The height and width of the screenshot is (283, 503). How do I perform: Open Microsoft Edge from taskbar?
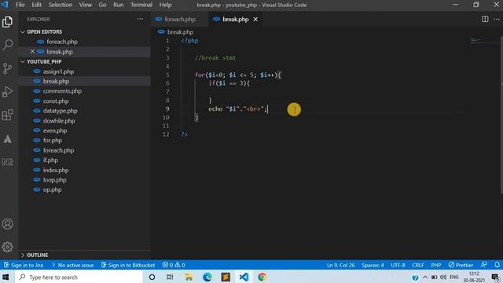[x=207, y=277]
